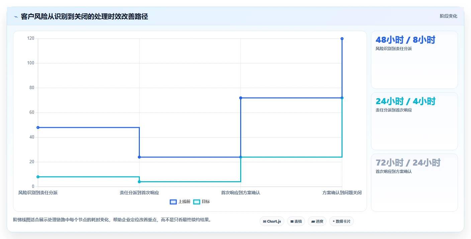Click the 上线前 data point at 120
Screen dimensions: 471x239
pos(342,39)
